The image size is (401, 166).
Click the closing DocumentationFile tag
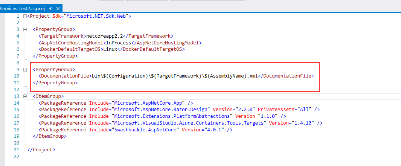pyautogui.click(x=286, y=76)
